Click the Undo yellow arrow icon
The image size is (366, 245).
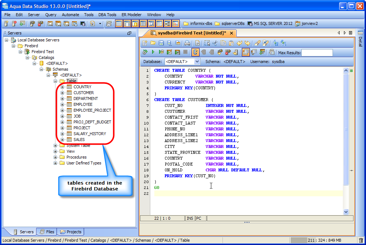pyautogui.click(x=239, y=43)
